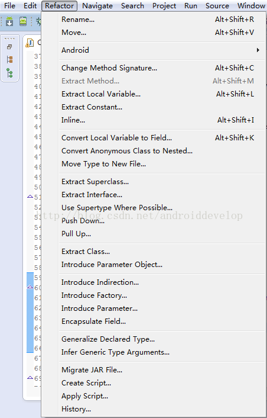Select Convert Anonymous Class to Nested...
Screen dimensions: 267x418
pos(158,151)
